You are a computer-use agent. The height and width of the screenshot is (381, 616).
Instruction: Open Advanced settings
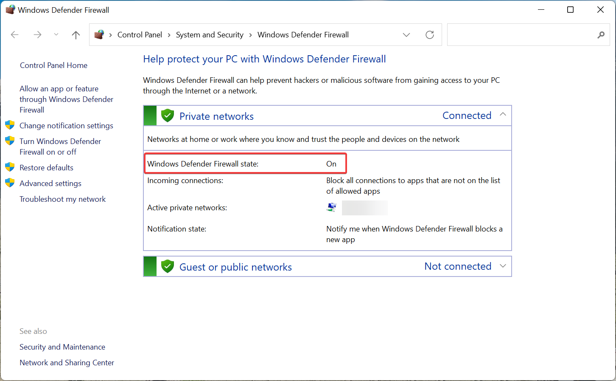(50, 183)
